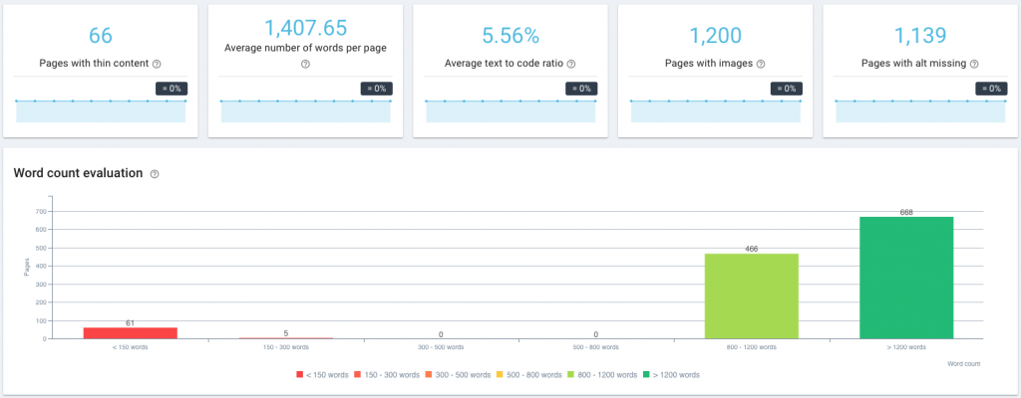Toggle the > 1200 words legend entry

671,374
